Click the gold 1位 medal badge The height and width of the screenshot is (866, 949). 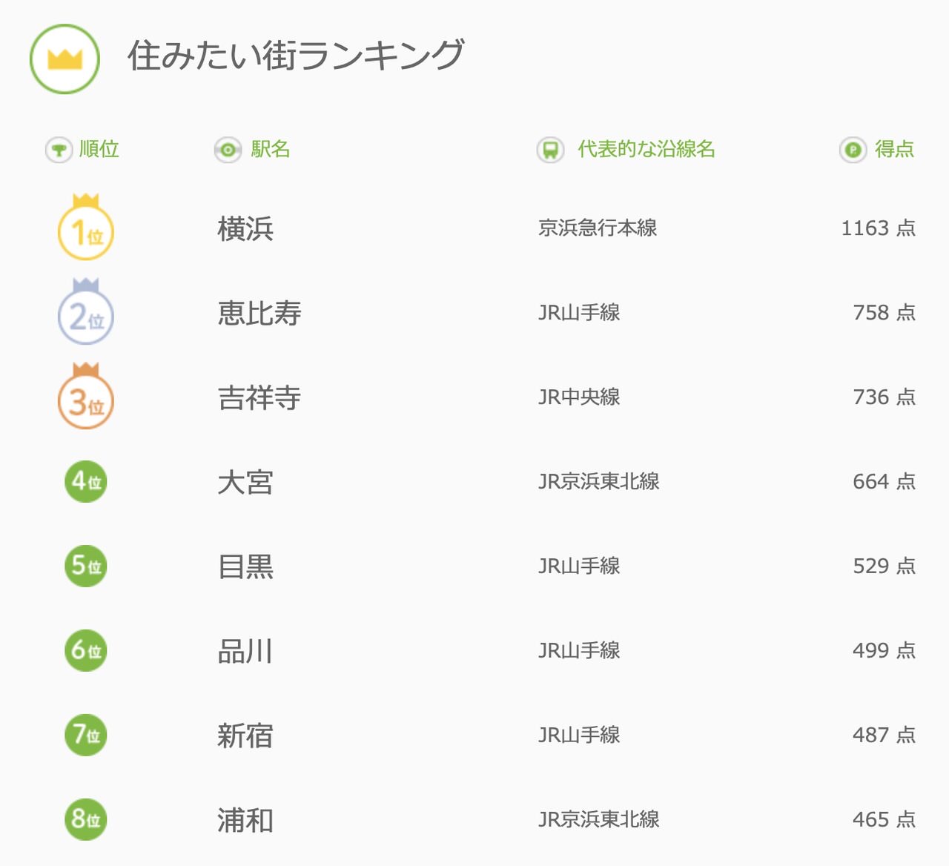point(86,227)
